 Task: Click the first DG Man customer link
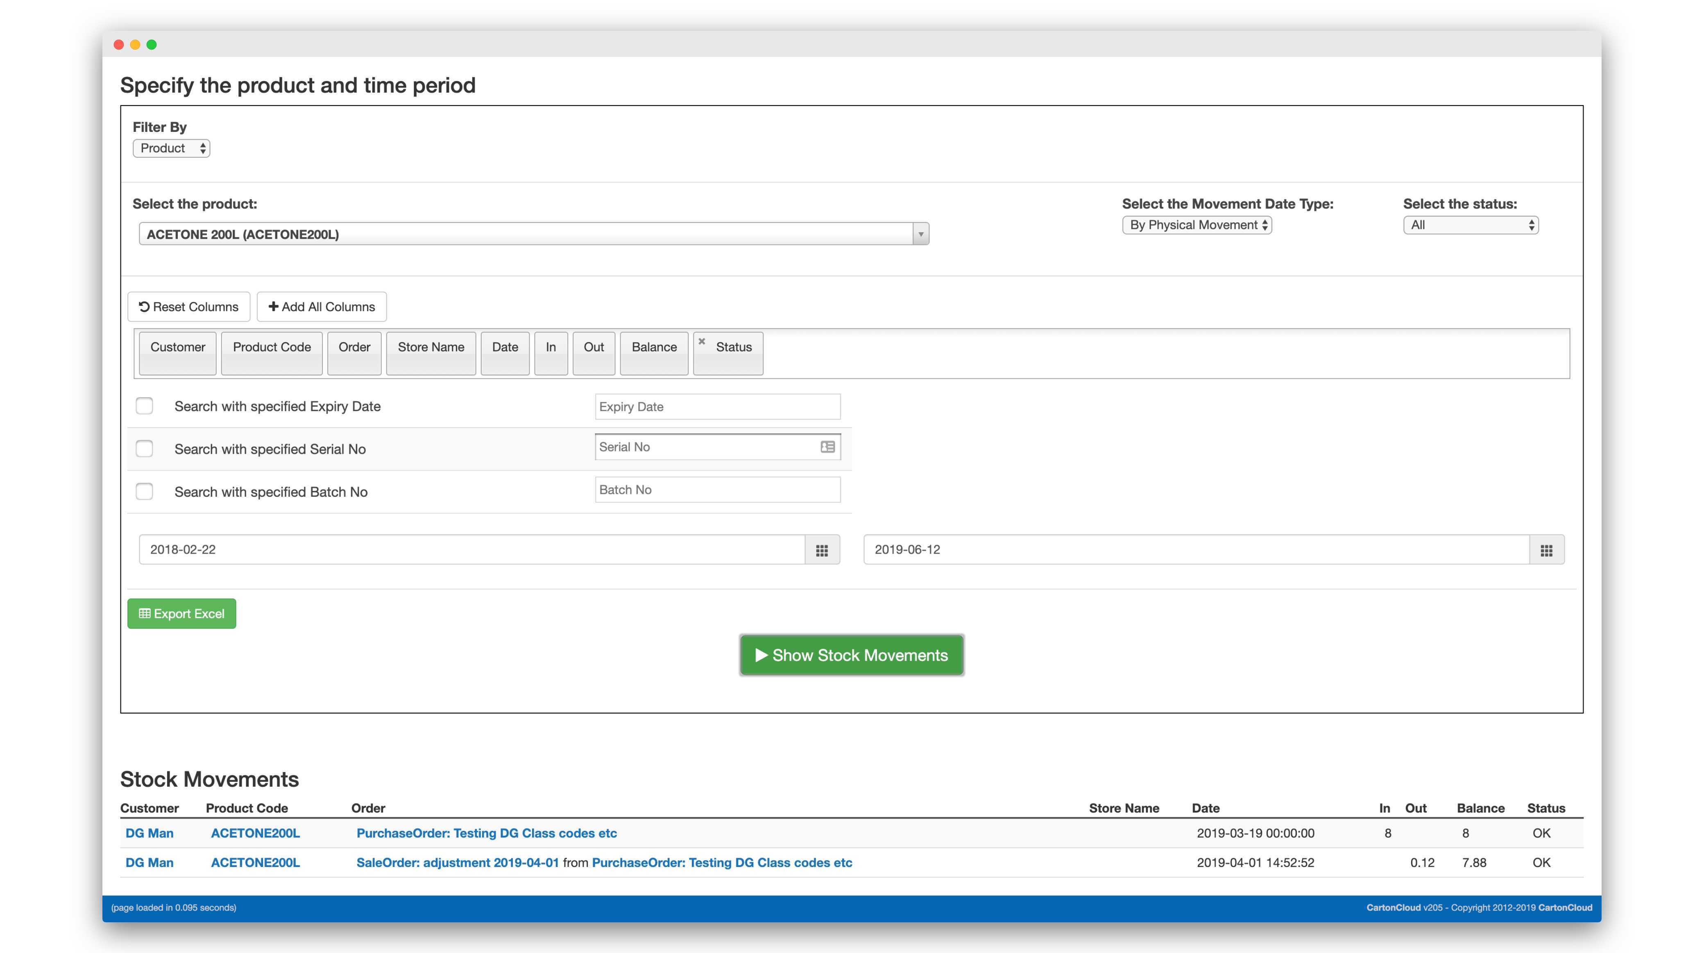point(150,833)
